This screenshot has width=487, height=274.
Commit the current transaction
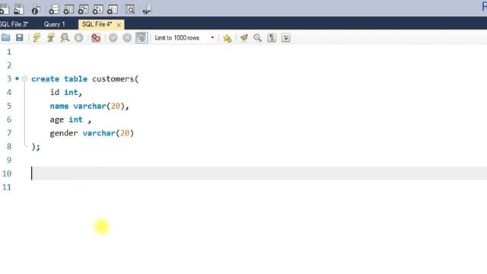tap(113, 38)
